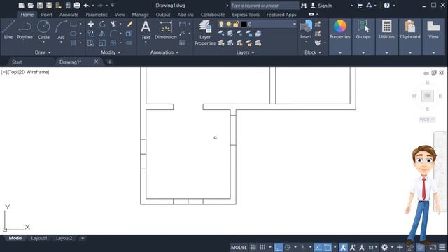Click the Erase tool
Screen dimensions: 448x252
129,24
